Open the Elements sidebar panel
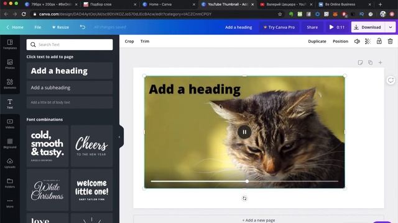This screenshot has height=223, width=398. 10,84
